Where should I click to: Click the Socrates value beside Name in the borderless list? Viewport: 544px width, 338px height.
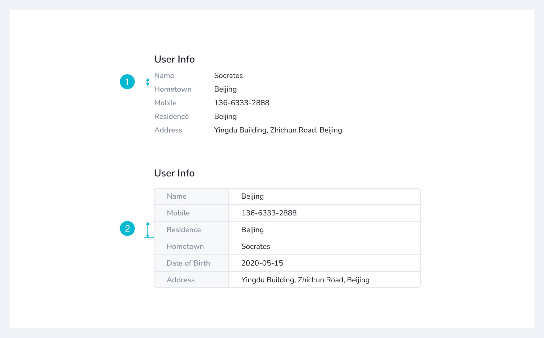[x=228, y=76]
